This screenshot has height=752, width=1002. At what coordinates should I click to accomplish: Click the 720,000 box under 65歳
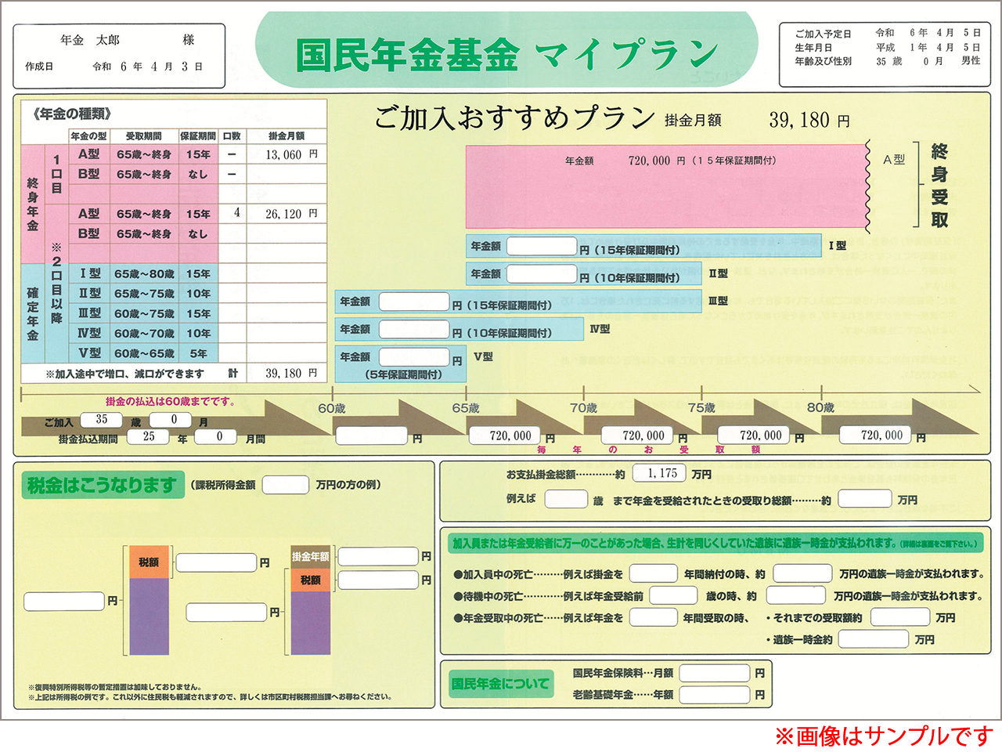tap(505, 436)
